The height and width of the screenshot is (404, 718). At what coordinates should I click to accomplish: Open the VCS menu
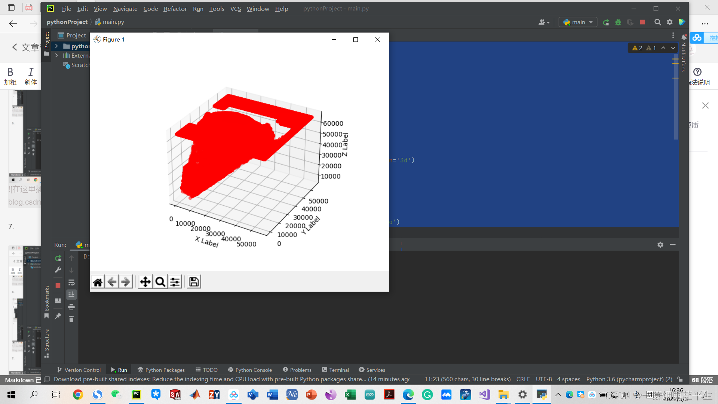click(x=236, y=9)
